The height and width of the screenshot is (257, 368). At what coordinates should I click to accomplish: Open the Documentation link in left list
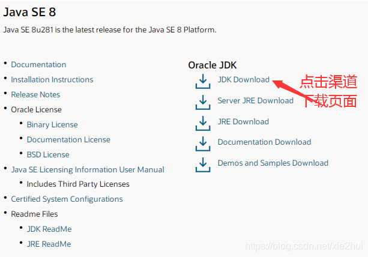coord(38,64)
